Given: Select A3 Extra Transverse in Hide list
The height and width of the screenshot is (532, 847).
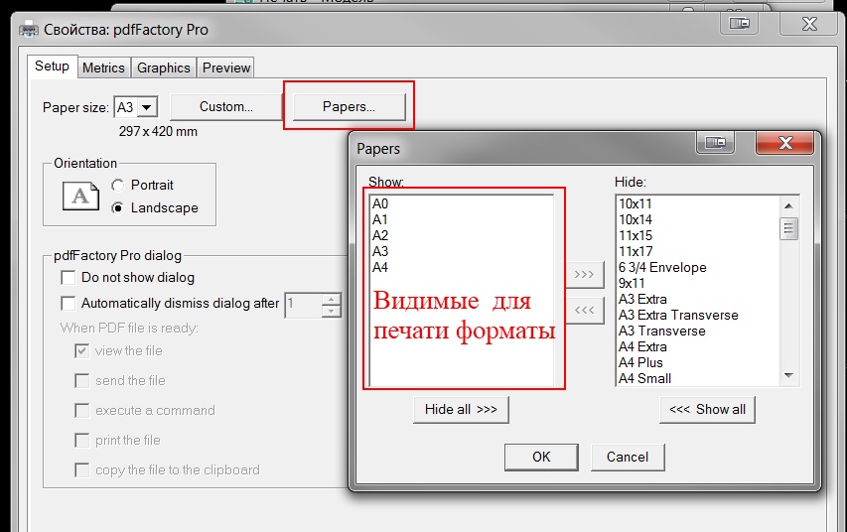Looking at the screenshot, I should tap(678, 315).
